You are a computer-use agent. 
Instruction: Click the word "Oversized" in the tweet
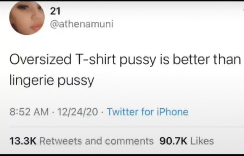(x=41, y=60)
